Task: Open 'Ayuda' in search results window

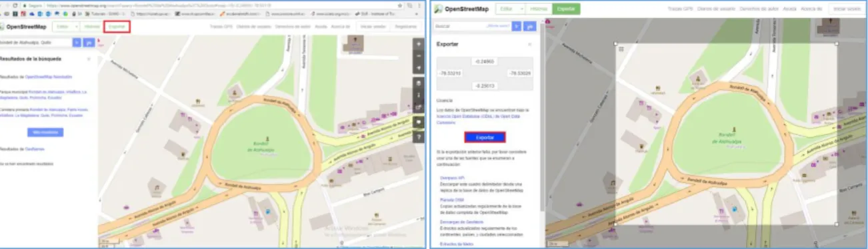Action: tap(321, 27)
